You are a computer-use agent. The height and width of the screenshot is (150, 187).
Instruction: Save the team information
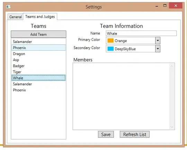pos(106,134)
